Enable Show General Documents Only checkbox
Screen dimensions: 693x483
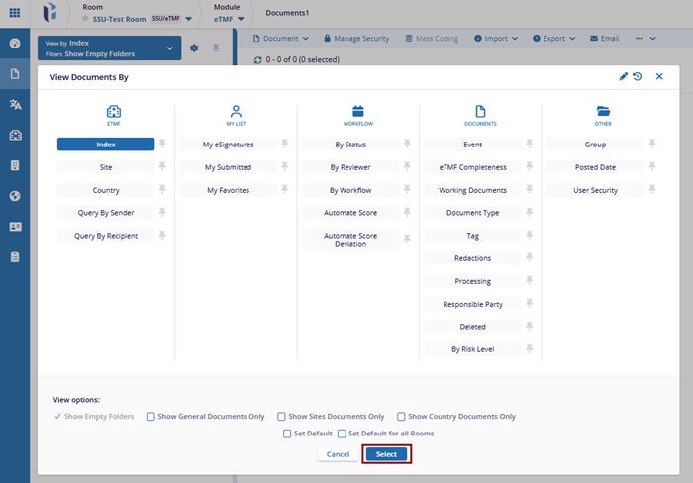coord(150,417)
